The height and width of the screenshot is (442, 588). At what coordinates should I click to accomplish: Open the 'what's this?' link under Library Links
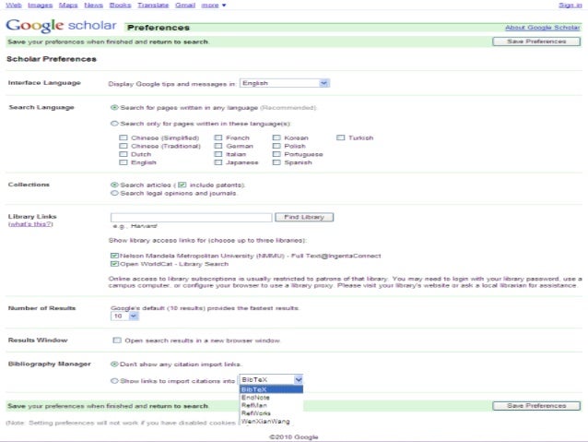(x=30, y=224)
